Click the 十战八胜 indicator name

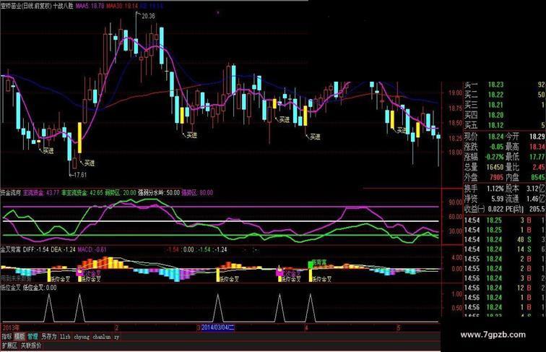[x=63, y=6]
